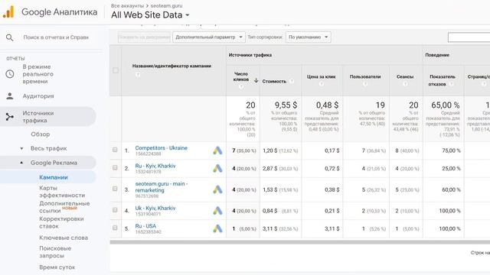Screen dimensions: 490x275
Task: Click the 65,00 % bounce rate total
Action: pos(446,105)
